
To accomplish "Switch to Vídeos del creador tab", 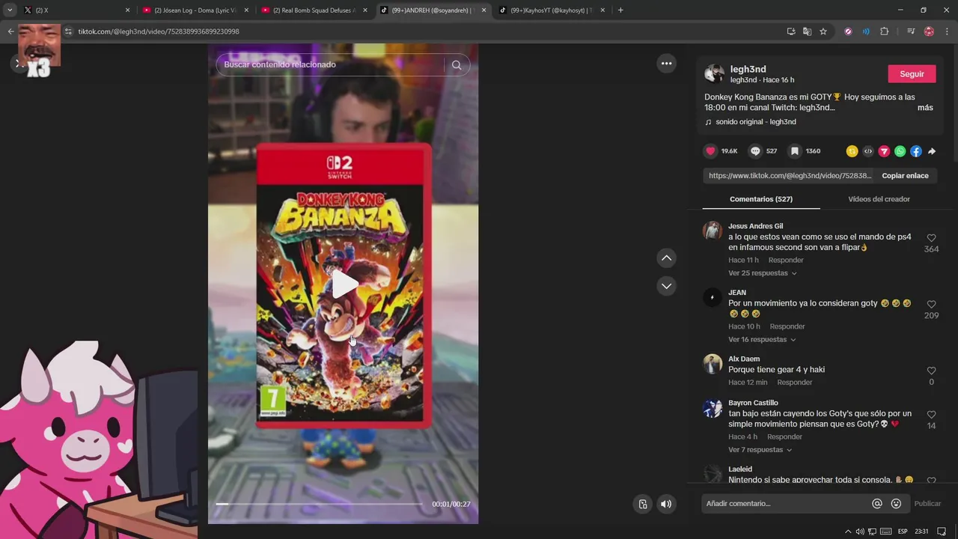I will click(879, 199).
